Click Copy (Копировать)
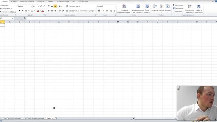The width and height of the screenshot is (217, 122). 5,8
